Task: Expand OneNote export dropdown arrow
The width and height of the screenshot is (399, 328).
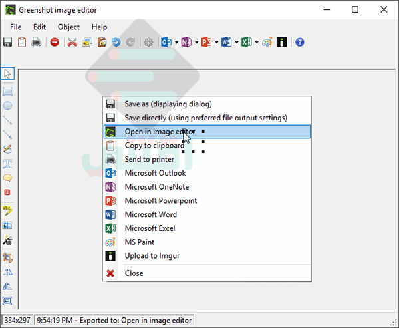Action: pyautogui.click(x=196, y=43)
